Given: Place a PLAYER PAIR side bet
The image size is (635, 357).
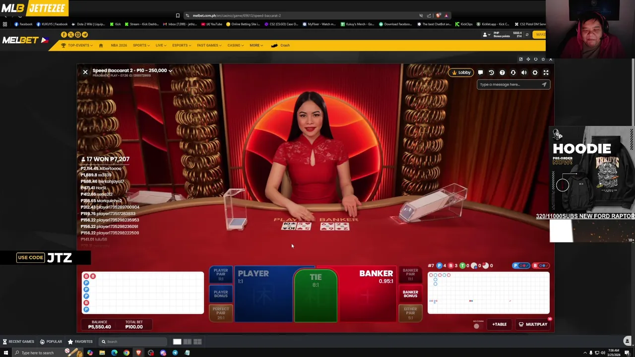Looking at the screenshot, I should coord(221,275).
